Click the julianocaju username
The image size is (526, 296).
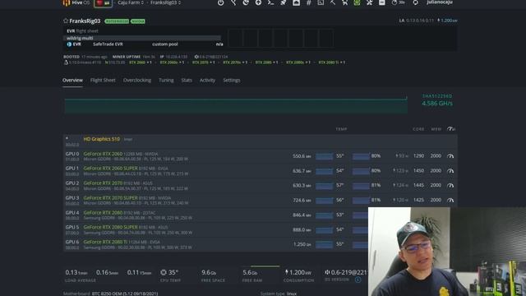(x=440, y=2)
